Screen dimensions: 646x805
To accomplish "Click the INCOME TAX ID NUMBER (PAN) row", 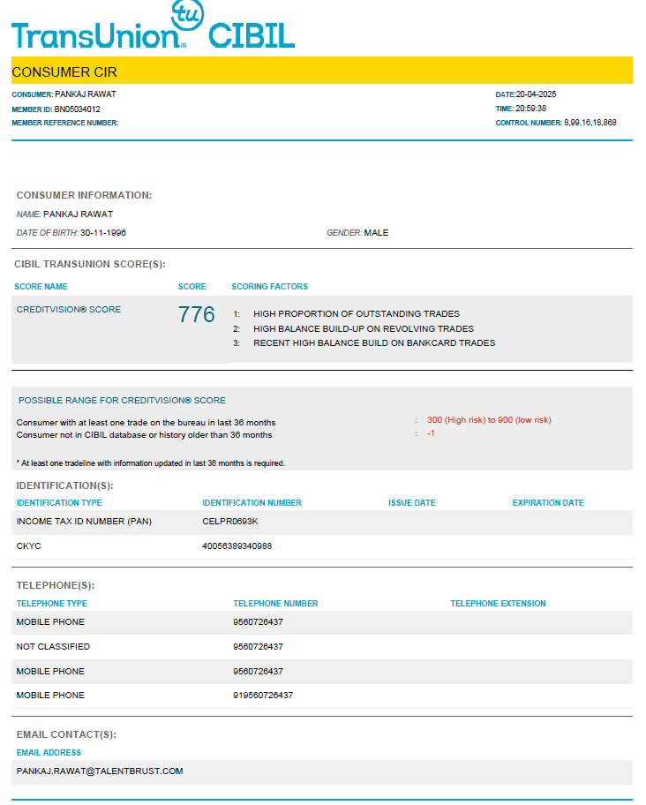I will [322, 523].
